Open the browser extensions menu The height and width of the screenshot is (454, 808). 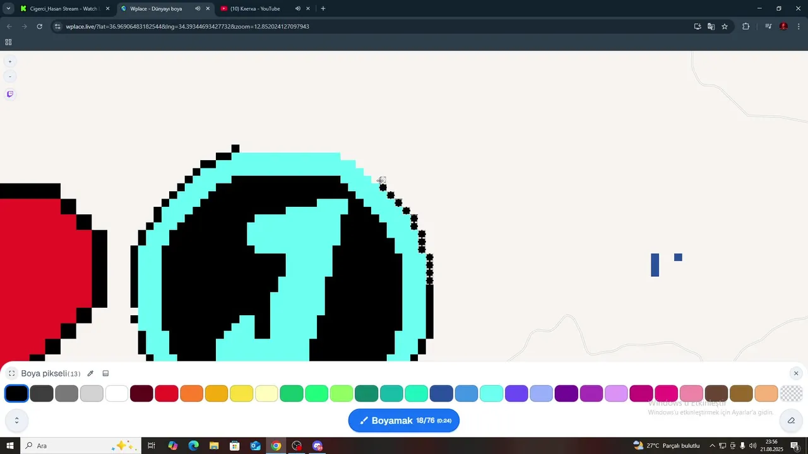pos(746,26)
